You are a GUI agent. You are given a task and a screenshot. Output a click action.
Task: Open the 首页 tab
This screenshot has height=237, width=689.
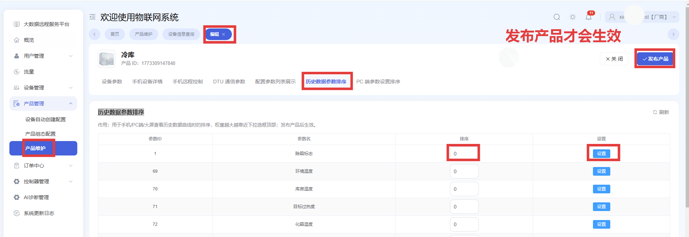click(115, 34)
